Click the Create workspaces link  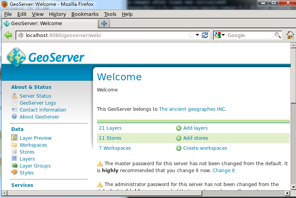click(205, 148)
